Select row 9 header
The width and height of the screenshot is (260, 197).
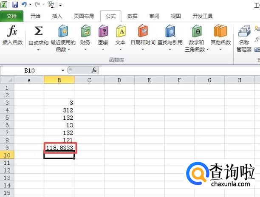click(7, 148)
